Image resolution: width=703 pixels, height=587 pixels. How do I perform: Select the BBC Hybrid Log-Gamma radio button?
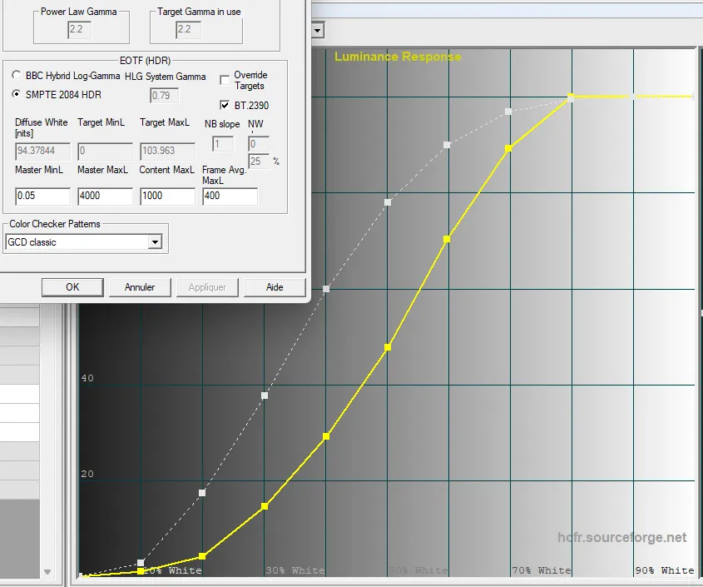pyautogui.click(x=16, y=75)
